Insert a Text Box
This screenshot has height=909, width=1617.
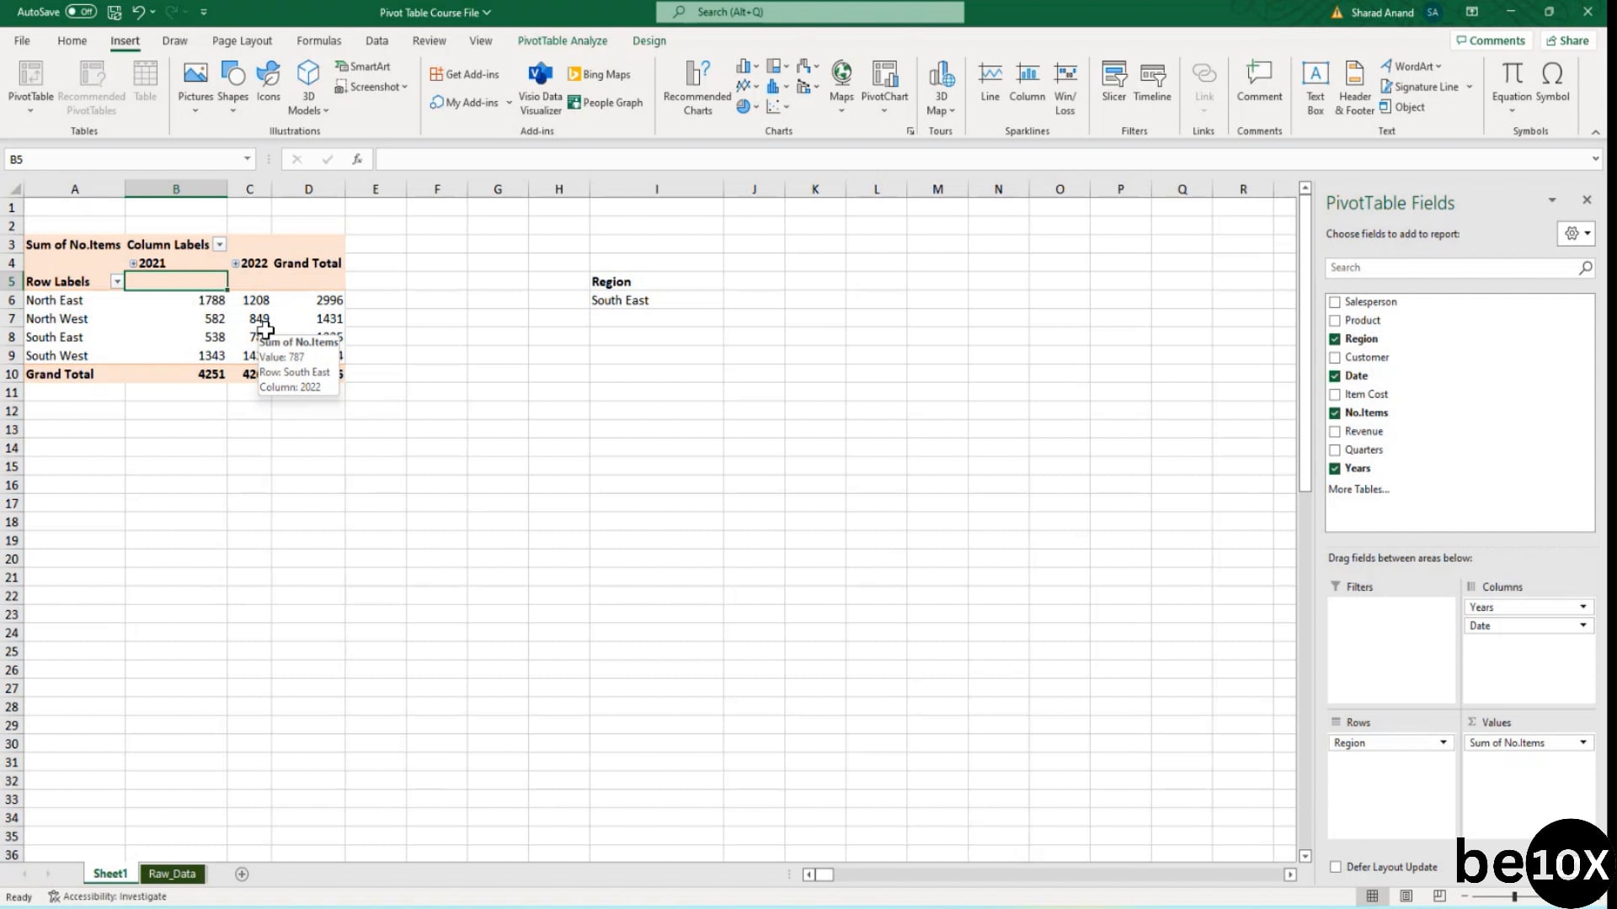pos(1315,87)
